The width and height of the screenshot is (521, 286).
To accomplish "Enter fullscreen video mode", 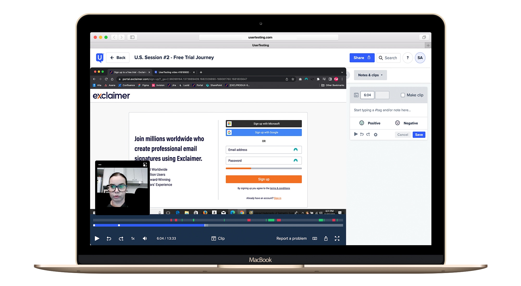I will click(x=337, y=238).
